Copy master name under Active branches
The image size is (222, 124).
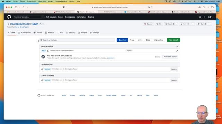tap(42, 80)
